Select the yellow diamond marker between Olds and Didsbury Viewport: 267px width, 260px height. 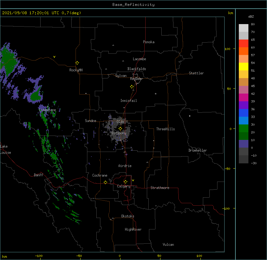(x=120, y=129)
